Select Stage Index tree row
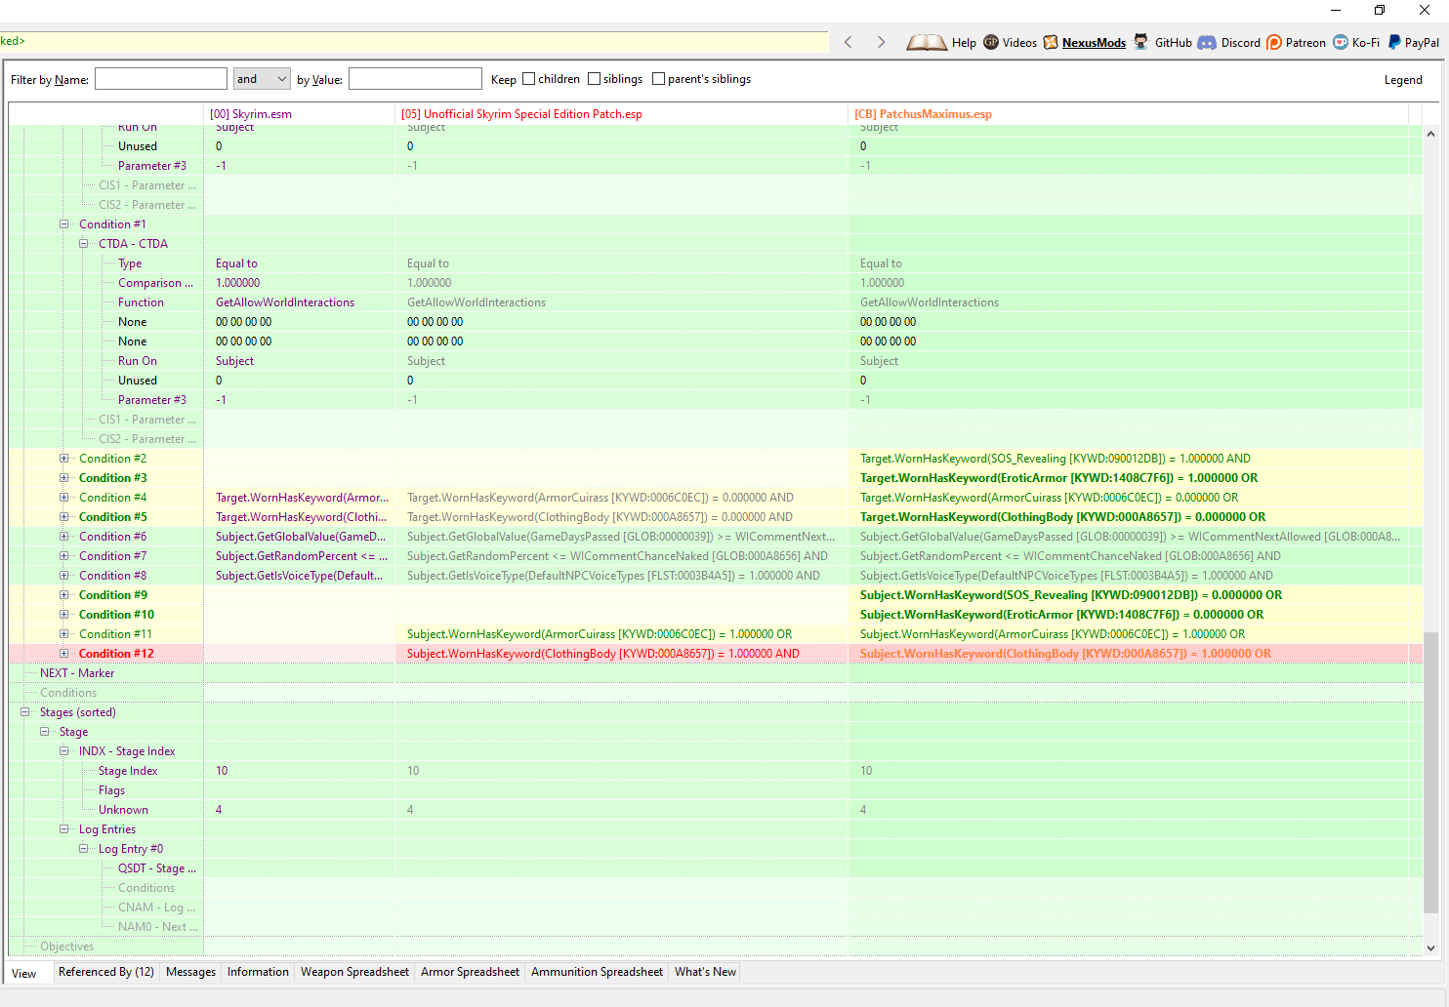 pos(128,771)
